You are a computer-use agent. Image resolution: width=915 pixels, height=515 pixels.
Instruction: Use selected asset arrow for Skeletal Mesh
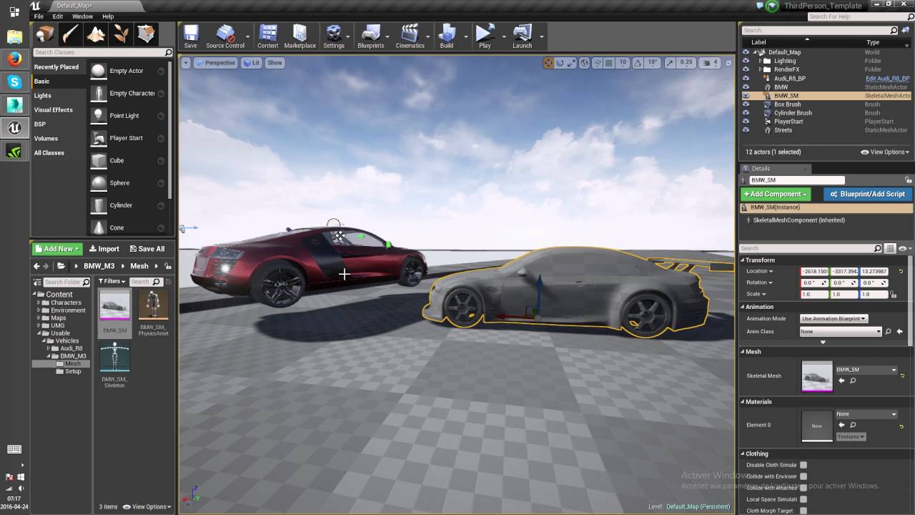coord(841,381)
